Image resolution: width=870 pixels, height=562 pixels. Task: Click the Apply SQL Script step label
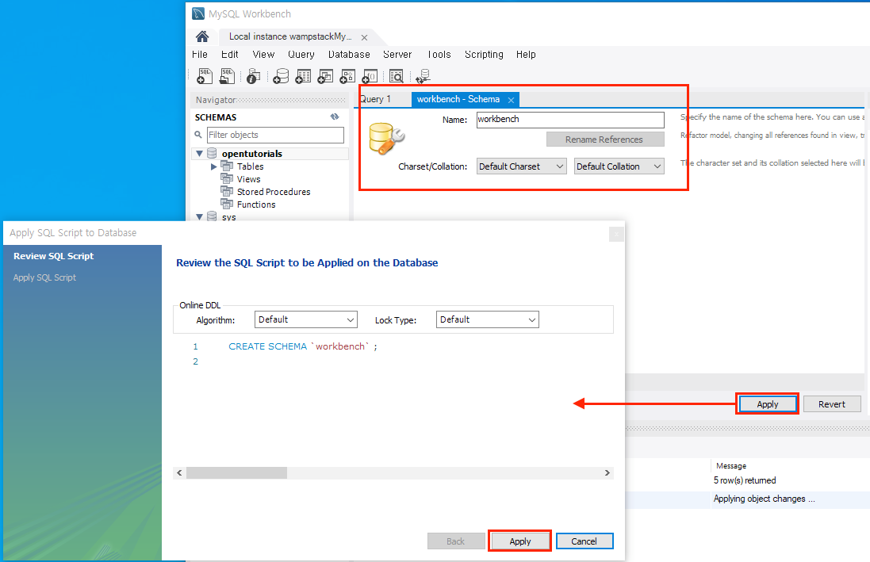tap(44, 277)
